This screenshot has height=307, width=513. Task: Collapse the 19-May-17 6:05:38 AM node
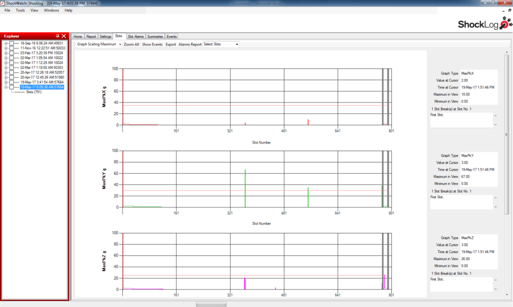coord(6,87)
